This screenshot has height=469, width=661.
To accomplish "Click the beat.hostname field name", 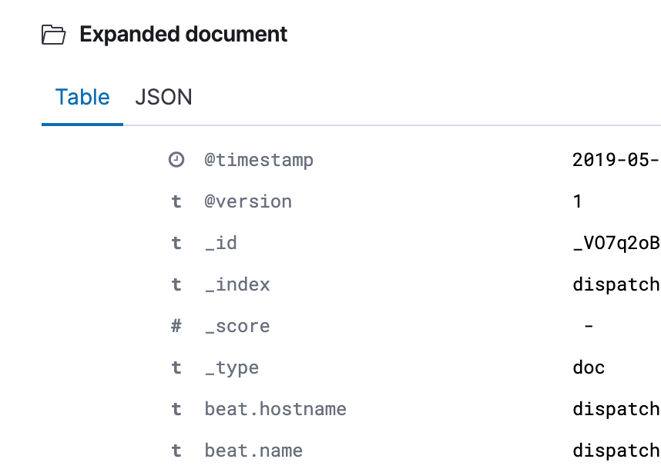I will [x=275, y=409].
